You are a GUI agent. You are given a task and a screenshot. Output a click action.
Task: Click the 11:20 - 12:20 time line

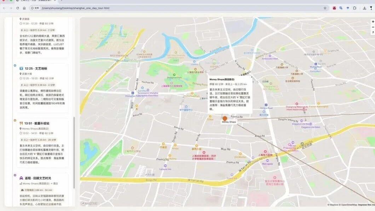36,24
